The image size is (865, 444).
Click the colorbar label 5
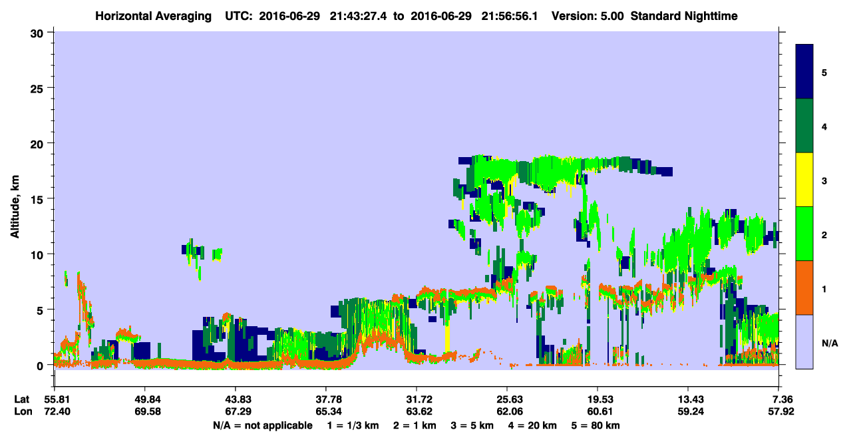pyautogui.click(x=824, y=73)
